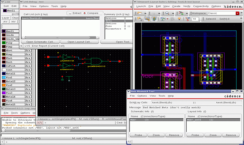Toggle the eye visibility depth icon
This screenshot has width=244, height=145.
(x=188, y=19)
